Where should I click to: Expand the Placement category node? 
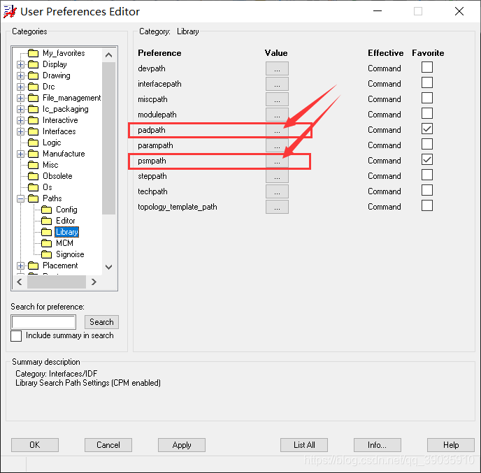tap(20, 265)
